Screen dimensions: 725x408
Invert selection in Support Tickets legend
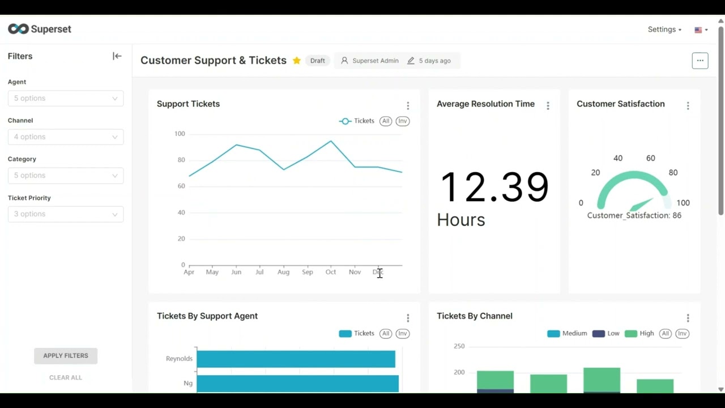pos(402,121)
